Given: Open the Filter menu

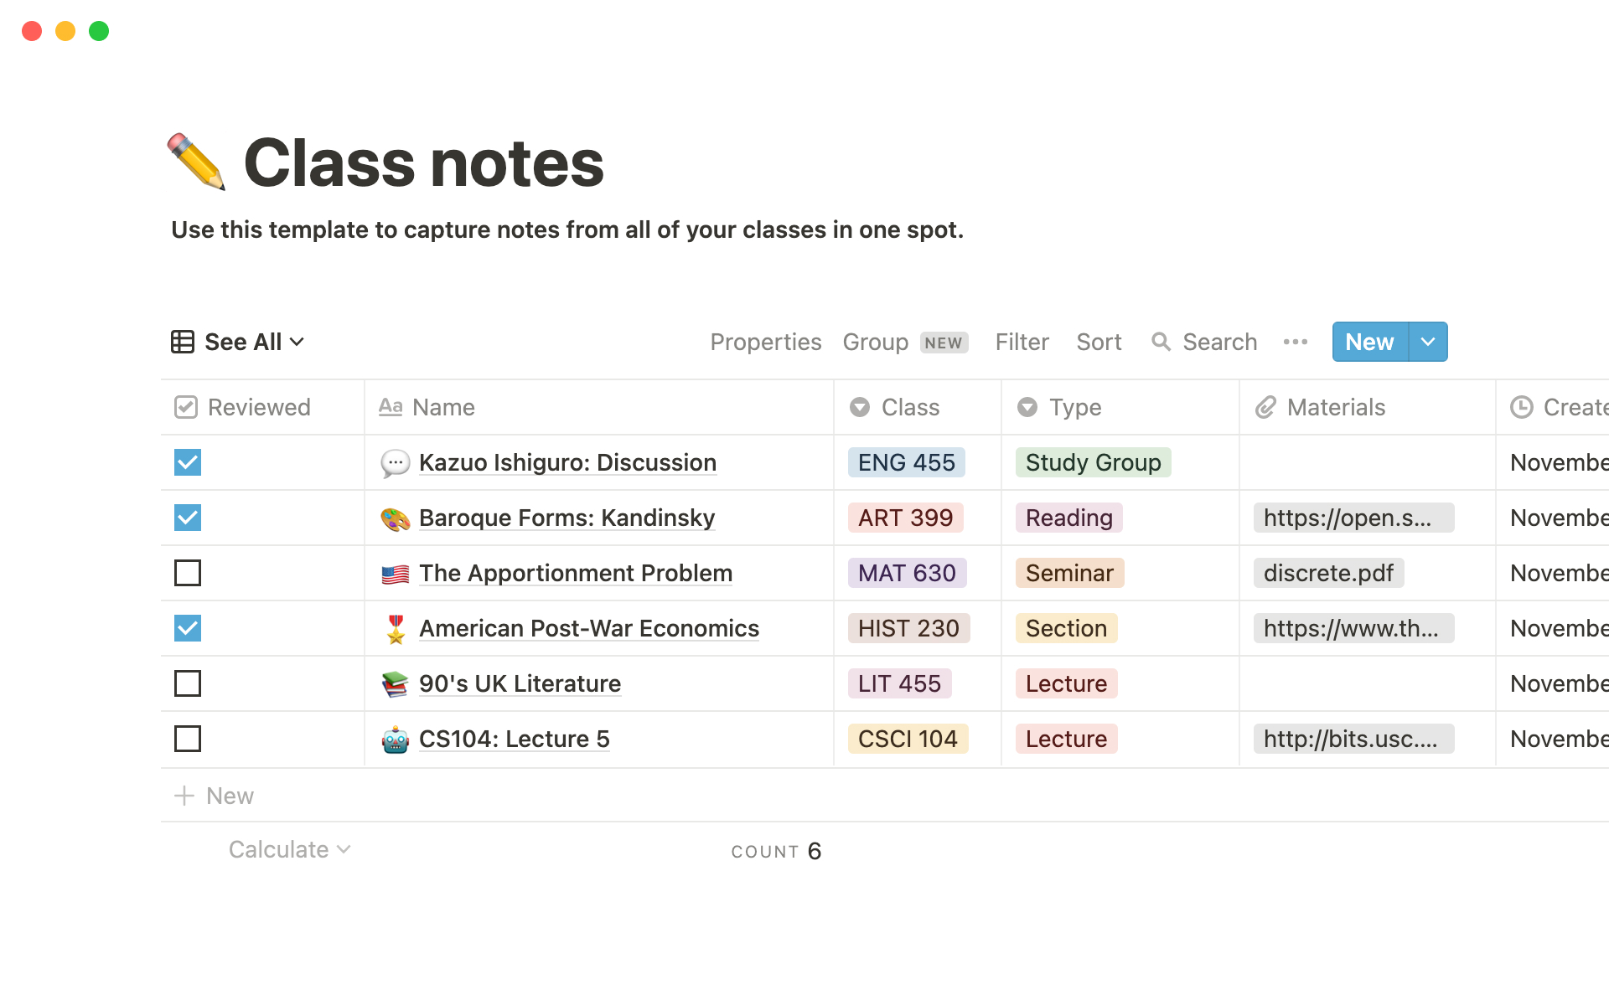Looking at the screenshot, I should point(1022,342).
